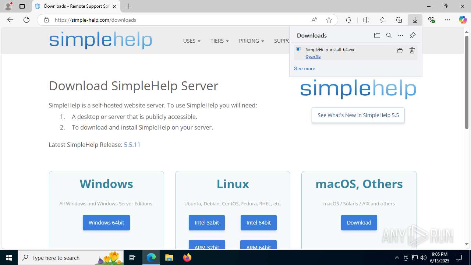Screen dimensions: 471x265
Task: Search downloads with the magnifier icon
Action: (389, 35)
